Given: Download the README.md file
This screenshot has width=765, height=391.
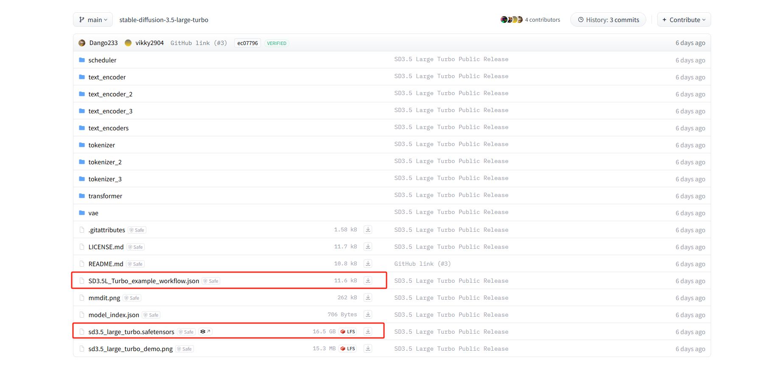Looking at the screenshot, I should 368,264.
